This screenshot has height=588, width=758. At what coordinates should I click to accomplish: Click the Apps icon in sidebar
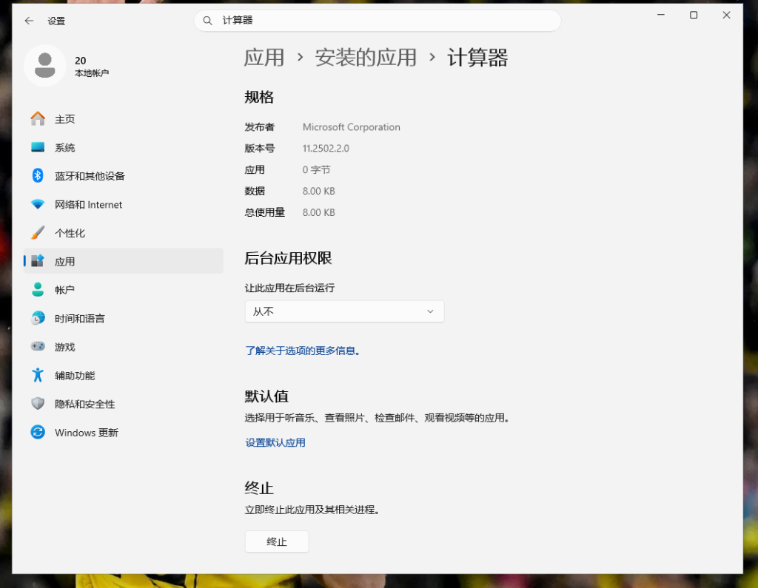coord(38,261)
